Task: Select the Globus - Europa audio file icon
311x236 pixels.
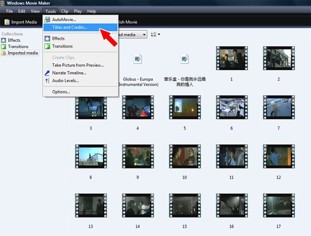Action: [137, 59]
